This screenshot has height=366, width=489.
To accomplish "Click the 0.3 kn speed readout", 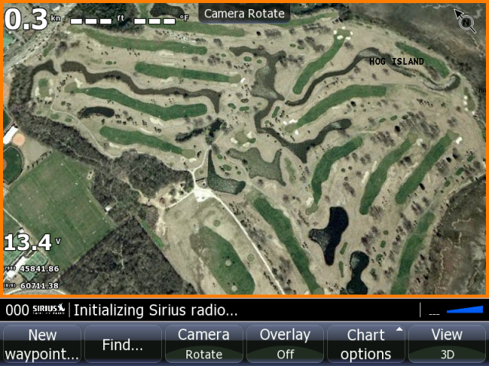I will 32,19.
